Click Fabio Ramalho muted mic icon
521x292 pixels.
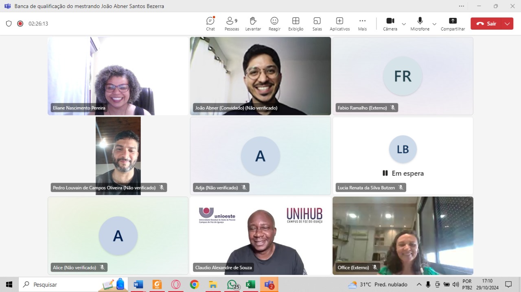(x=393, y=108)
